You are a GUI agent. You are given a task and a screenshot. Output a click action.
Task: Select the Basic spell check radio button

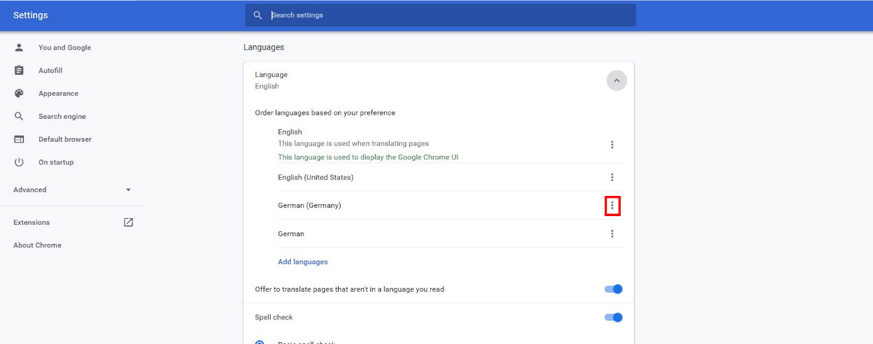pyautogui.click(x=260, y=342)
